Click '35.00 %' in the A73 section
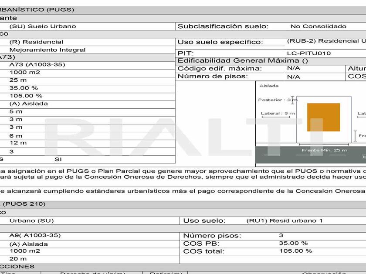Screen dimensions: 366x274 click(x=24, y=88)
